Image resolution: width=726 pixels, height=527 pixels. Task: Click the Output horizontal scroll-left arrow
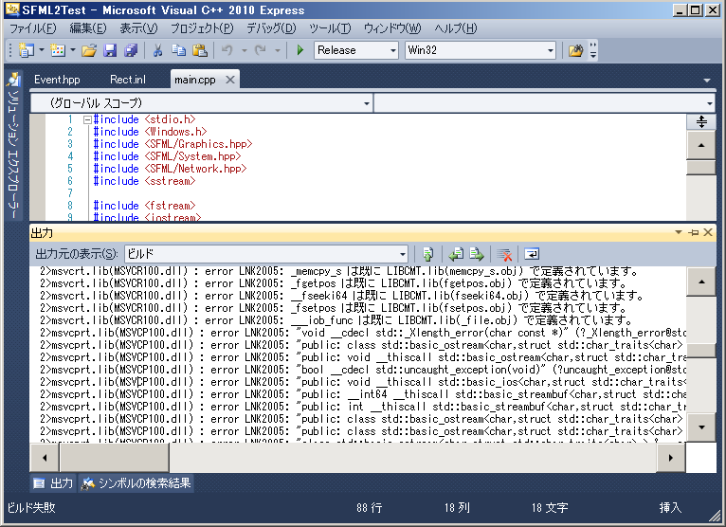tap(45, 458)
